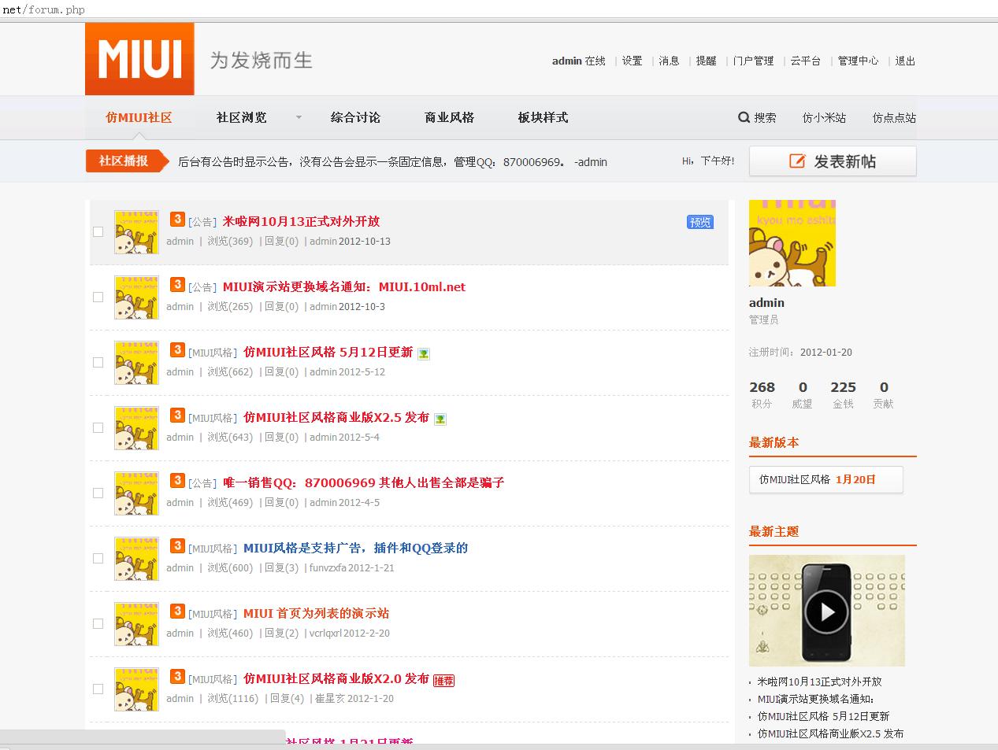The image size is (998, 750).
Task: Click 发表新帖 button
Action: pos(833,161)
